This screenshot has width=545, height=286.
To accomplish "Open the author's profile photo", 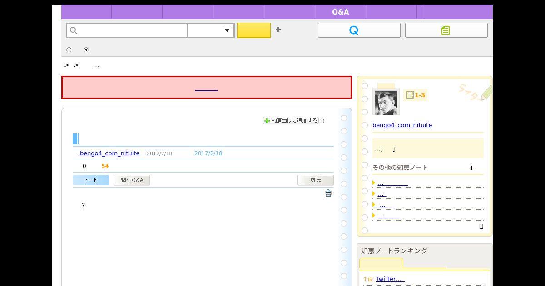I will 386,102.
